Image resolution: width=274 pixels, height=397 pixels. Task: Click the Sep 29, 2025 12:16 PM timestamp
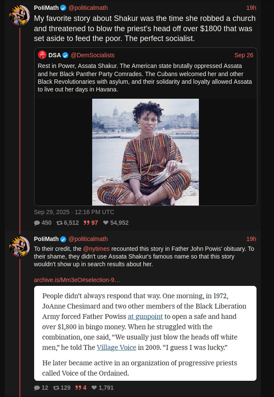(74, 212)
